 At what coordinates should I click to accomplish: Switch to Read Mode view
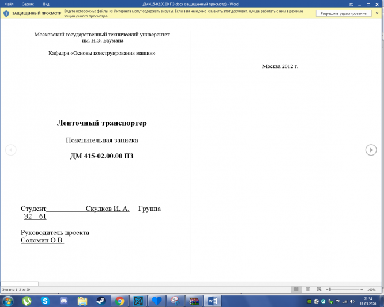(296, 289)
